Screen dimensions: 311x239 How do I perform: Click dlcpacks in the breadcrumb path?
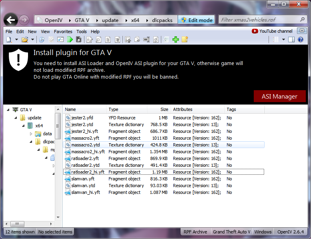162,20
